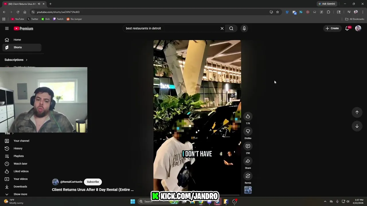The image size is (367, 206).
Task: Open the Short's comments
Action: pyautogui.click(x=248, y=146)
